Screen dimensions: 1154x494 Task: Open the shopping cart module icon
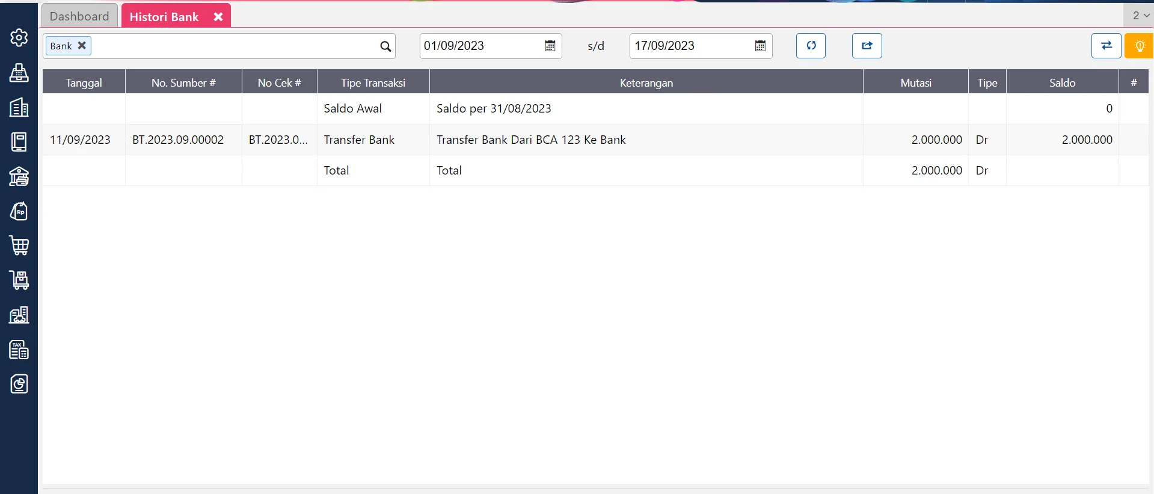coord(19,245)
